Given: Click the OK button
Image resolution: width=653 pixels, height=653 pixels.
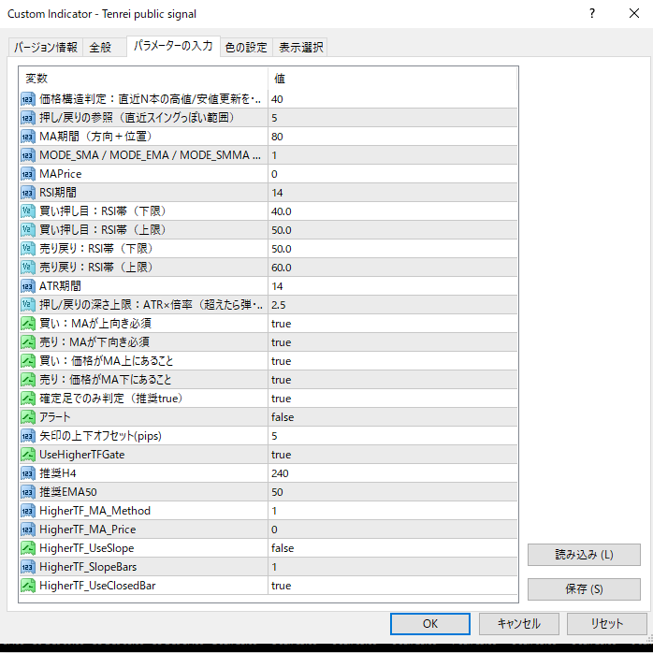Looking at the screenshot, I should [430, 623].
